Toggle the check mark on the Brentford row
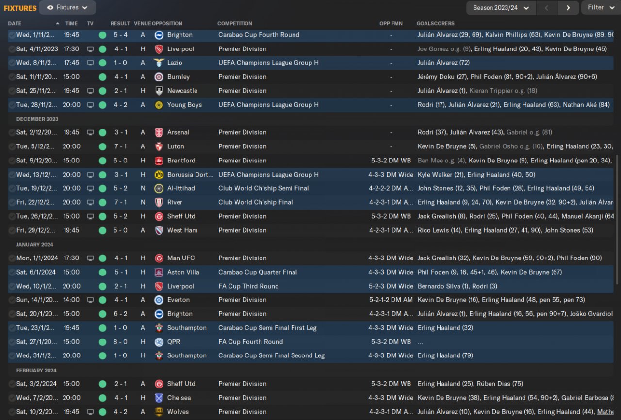The width and height of the screenshot is (621, 420). coord(12,161)
